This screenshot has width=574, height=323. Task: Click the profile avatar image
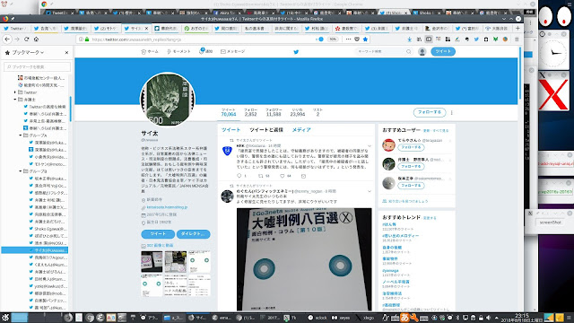coord(168,100)
